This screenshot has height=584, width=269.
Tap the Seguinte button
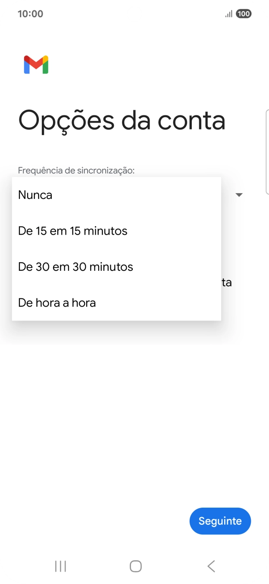pos(220,521)
